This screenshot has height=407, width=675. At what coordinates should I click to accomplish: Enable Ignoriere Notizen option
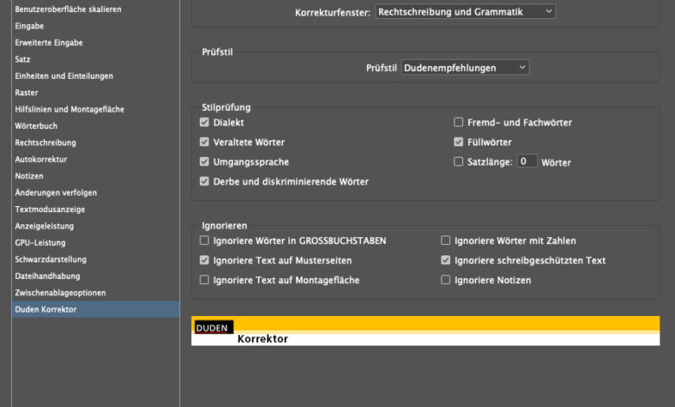[x=447, y=280]
